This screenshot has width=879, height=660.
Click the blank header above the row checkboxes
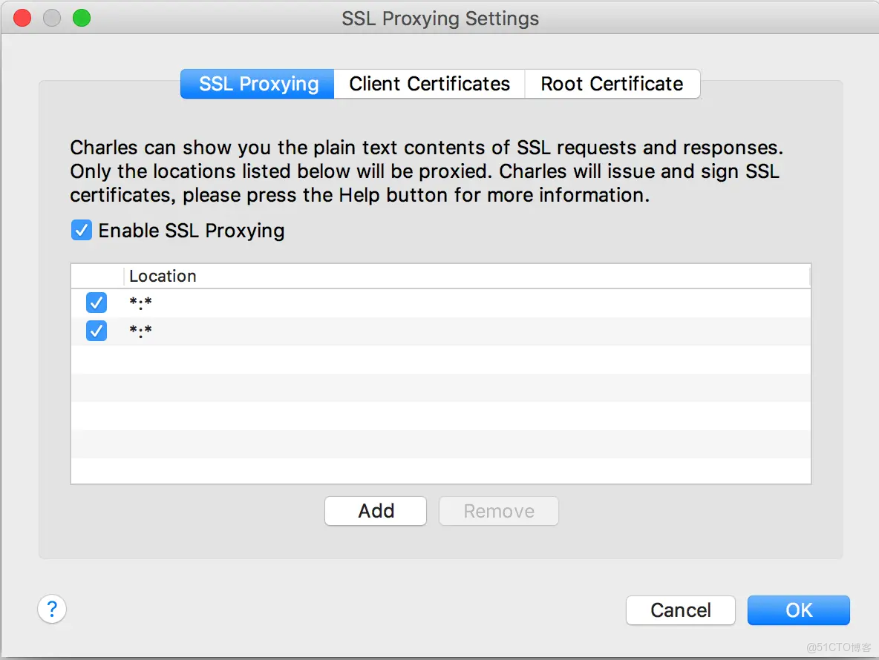(97, 277)
